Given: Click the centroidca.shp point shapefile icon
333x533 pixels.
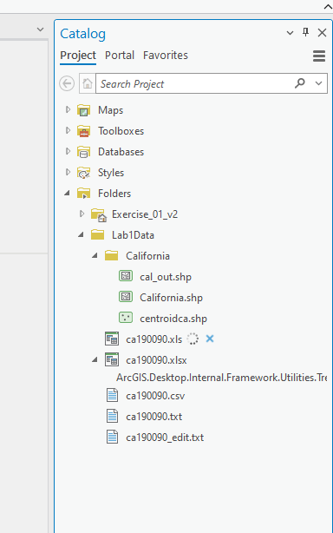Looking at the screenshot, I should [x=126, y=318].
